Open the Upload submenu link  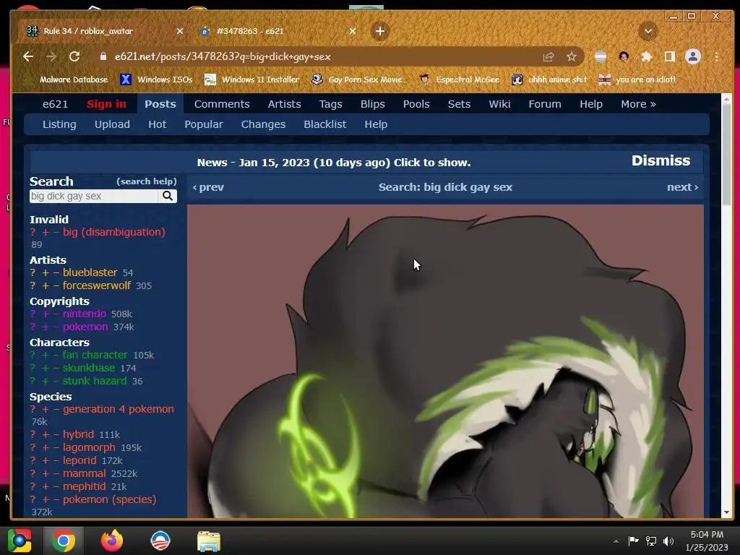click(112, 124)
